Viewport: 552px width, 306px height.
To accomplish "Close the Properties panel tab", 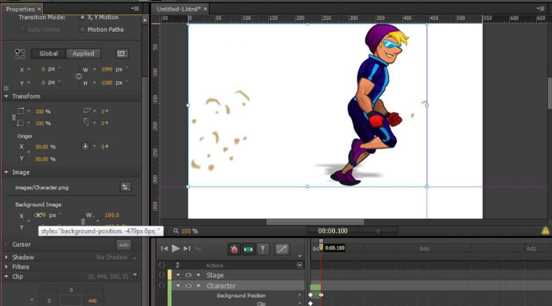I will [x=39, y=9].
